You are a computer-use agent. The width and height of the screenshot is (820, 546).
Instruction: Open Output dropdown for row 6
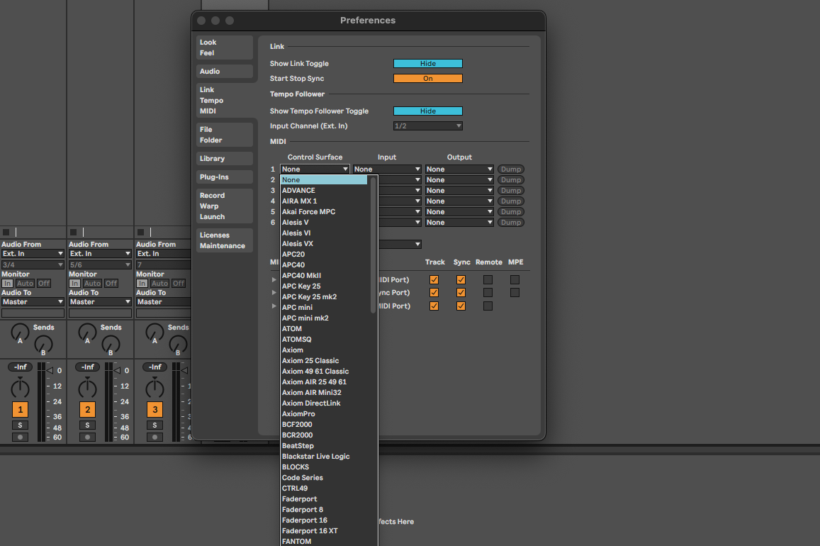pyautogui.click(x=459, y=223)
